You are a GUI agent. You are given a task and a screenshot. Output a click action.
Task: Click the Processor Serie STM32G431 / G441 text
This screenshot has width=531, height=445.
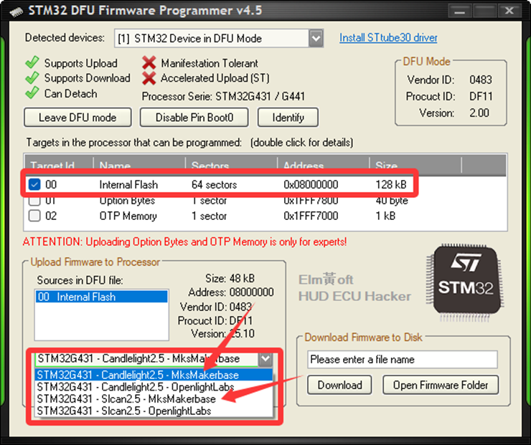coord(223,96)
